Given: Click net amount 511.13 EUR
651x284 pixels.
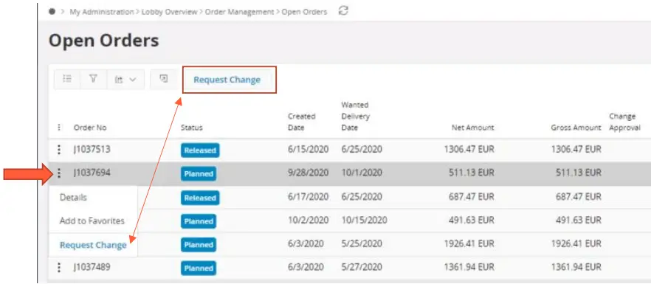Looking at the screenshot, I should point(471,173).
